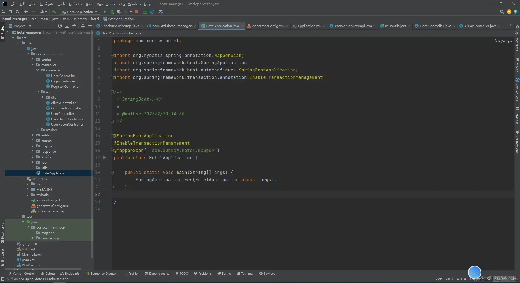Click the Save All floppy disk icon

[10, 12]
